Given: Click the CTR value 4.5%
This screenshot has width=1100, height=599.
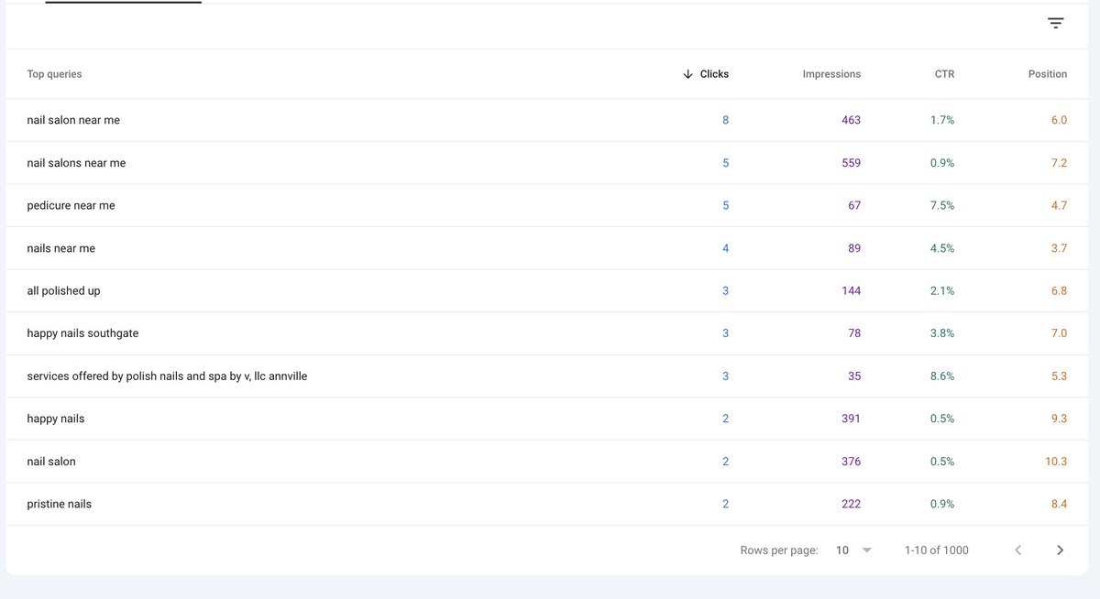Looking at the screenshot, I should pos(941,248).
